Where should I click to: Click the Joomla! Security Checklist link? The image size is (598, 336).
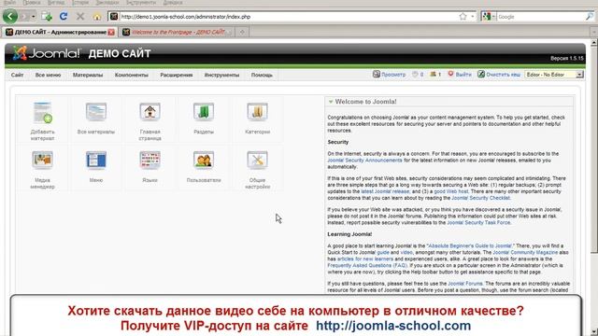pyautogui.click(x=480, y=198)
